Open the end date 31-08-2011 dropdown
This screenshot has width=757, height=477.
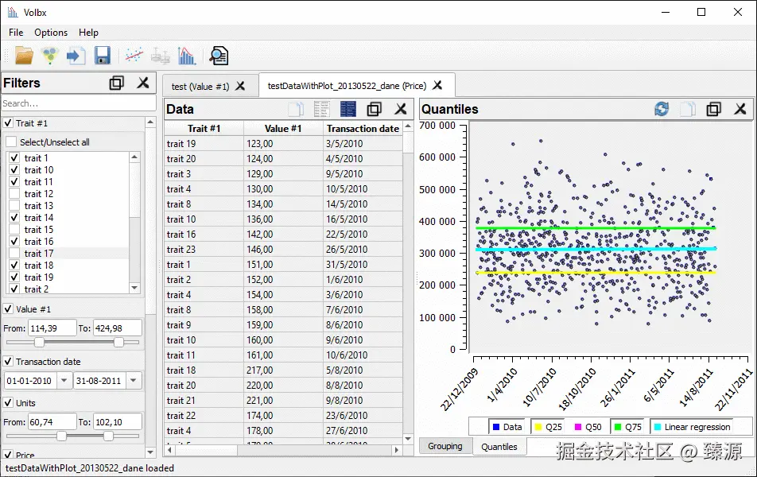pos(134,381)
